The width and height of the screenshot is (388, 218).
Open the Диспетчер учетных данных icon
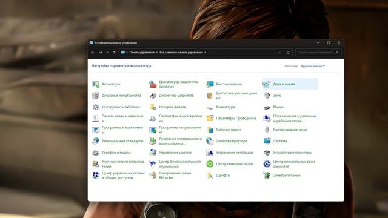click(210, 96)
